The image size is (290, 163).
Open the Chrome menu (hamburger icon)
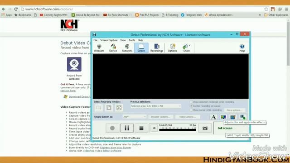pos(286,9)
